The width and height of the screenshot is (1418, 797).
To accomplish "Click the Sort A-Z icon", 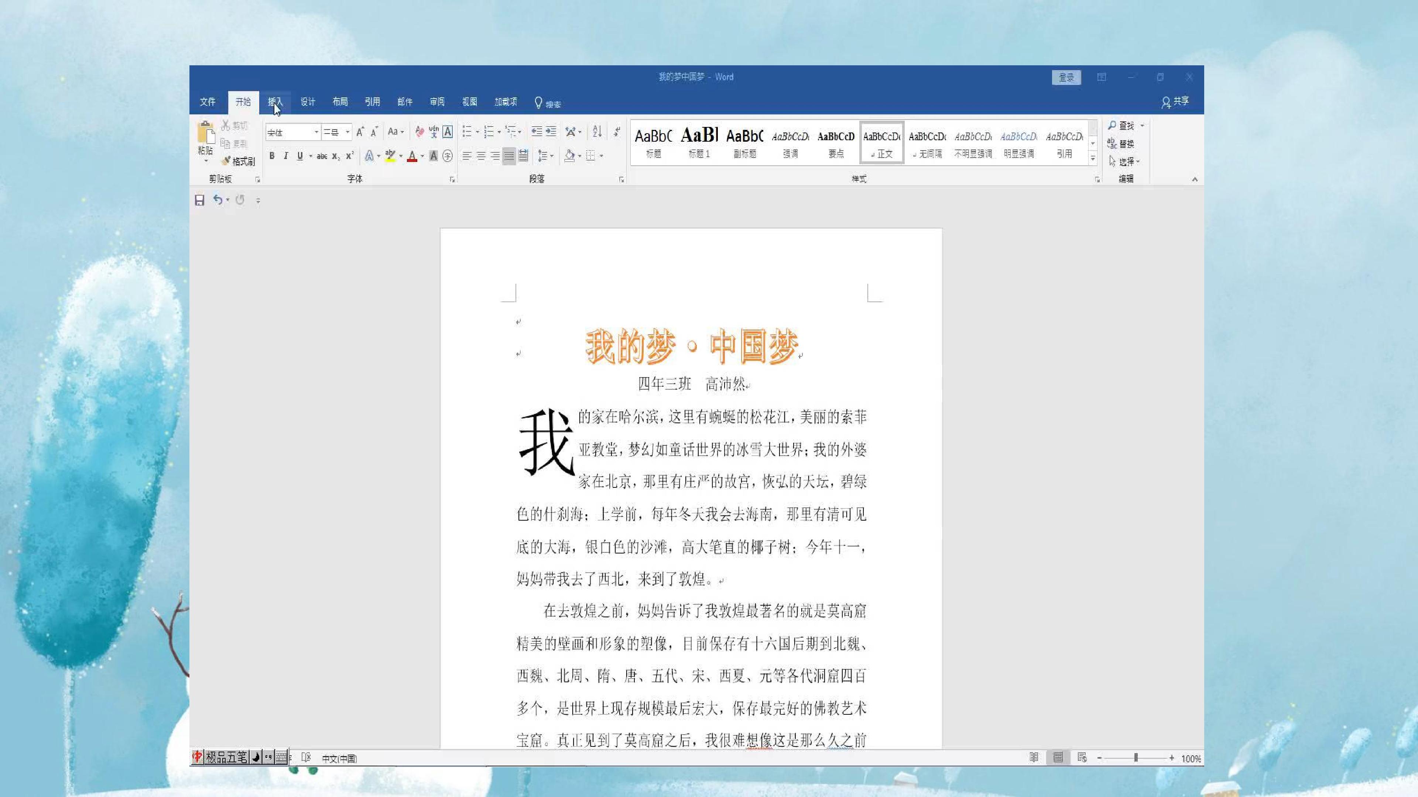I will pos(597,131).
